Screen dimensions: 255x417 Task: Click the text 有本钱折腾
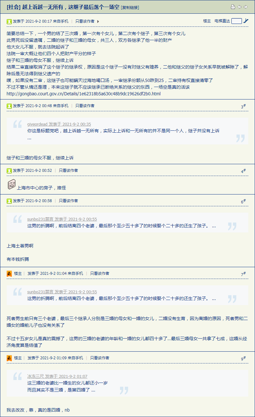point(18,259)
